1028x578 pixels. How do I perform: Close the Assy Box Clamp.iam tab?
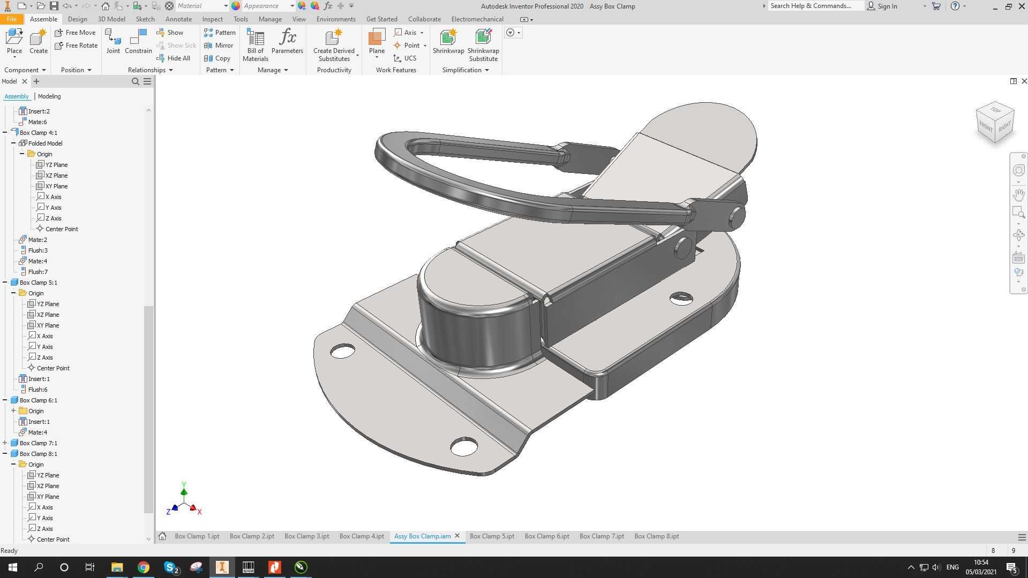[x=457, y=536]
